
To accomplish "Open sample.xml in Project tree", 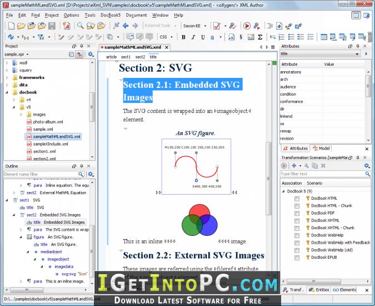I will [x=43, y=129].
